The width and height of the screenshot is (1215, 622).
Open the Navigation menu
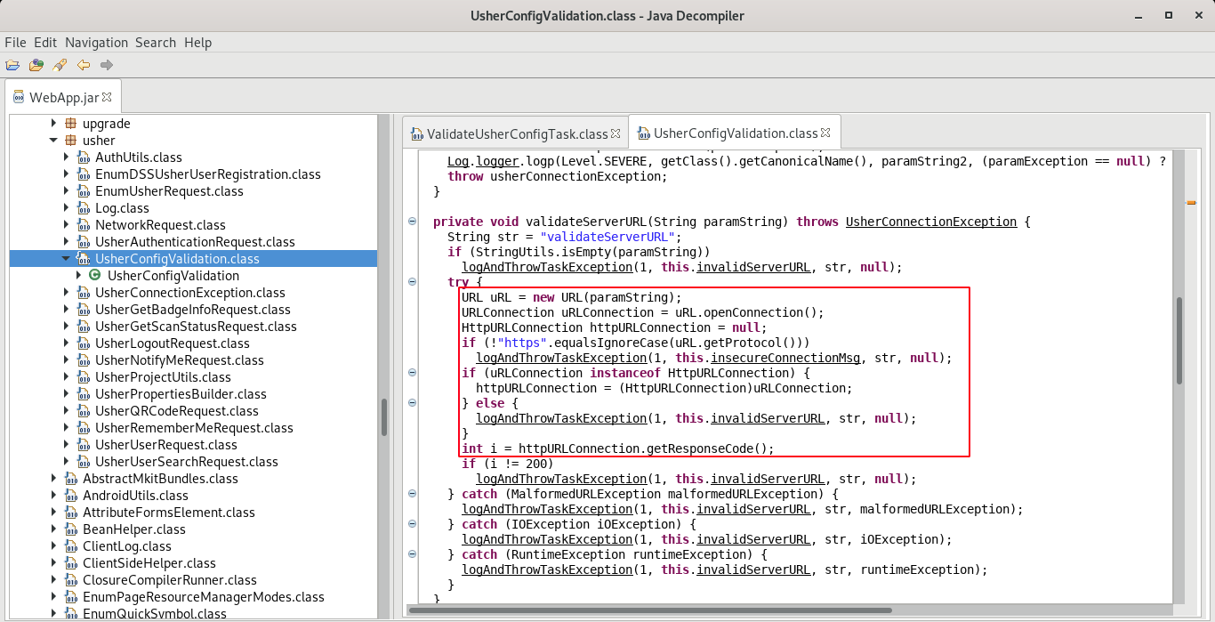(97, 42)
